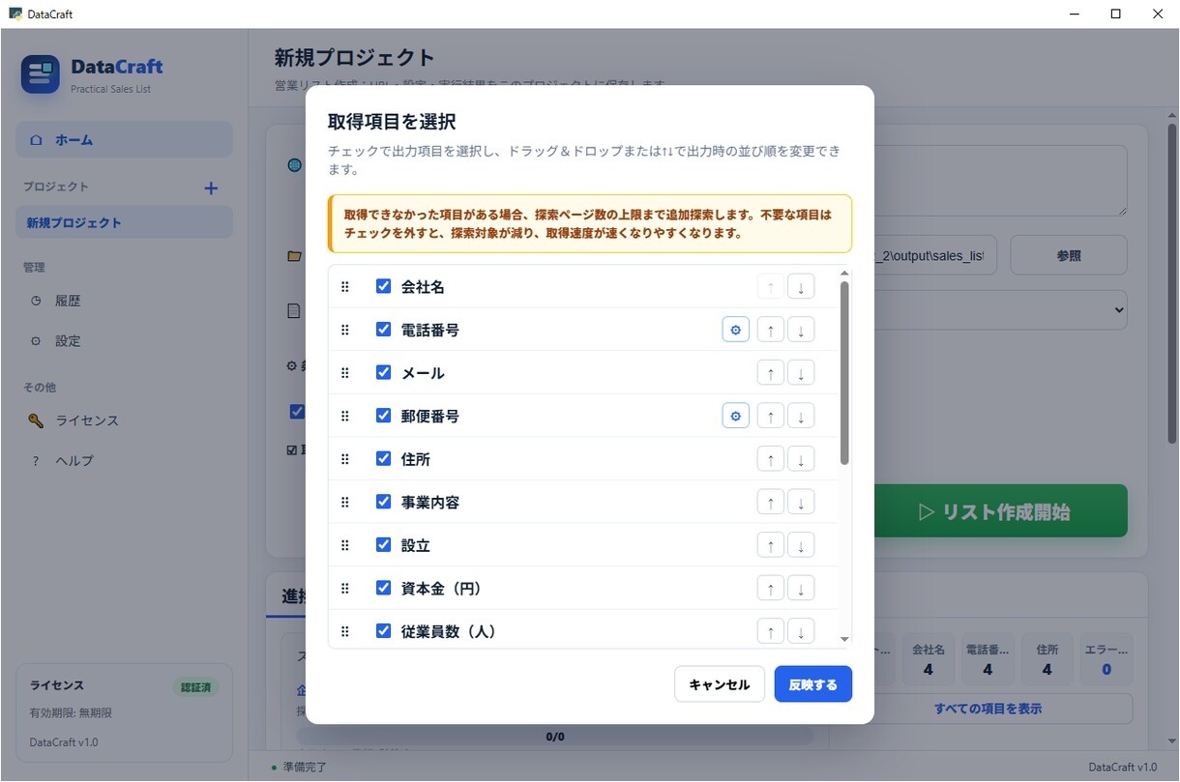Move メール up with arrow
The width and height of the screenshot is (1180, 782).
(x=770, y=373)
